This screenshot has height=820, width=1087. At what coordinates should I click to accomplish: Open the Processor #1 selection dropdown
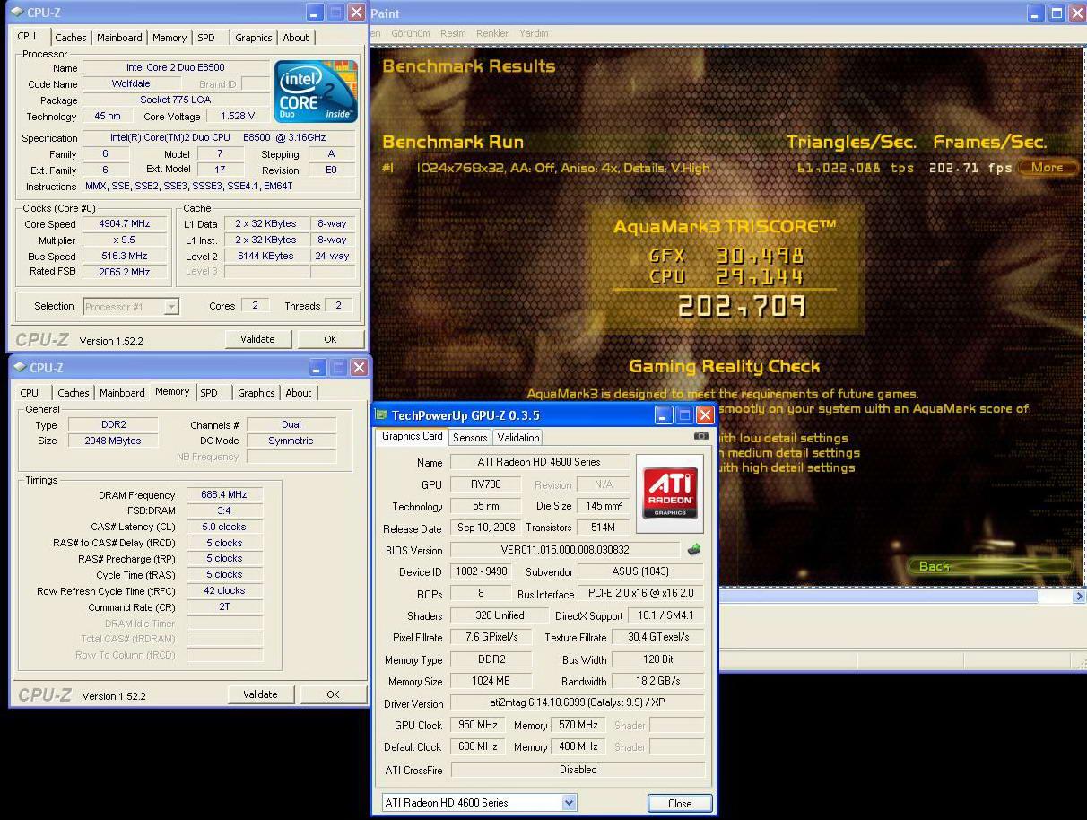coord(171,307)
